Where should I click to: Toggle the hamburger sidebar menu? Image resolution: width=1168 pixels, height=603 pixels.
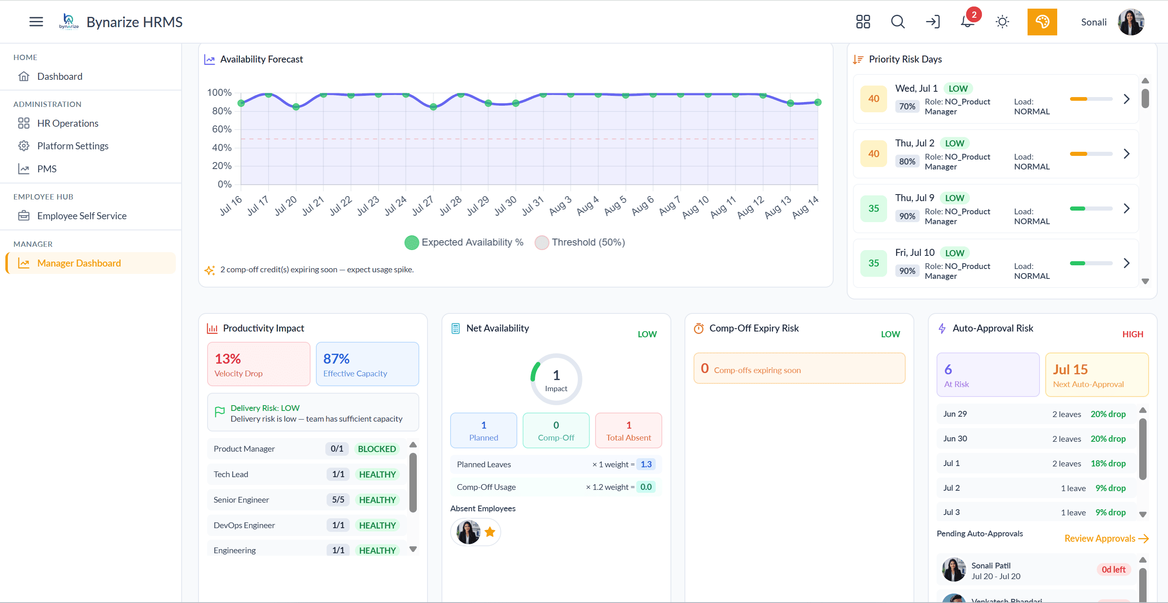(x=36, y=22)
